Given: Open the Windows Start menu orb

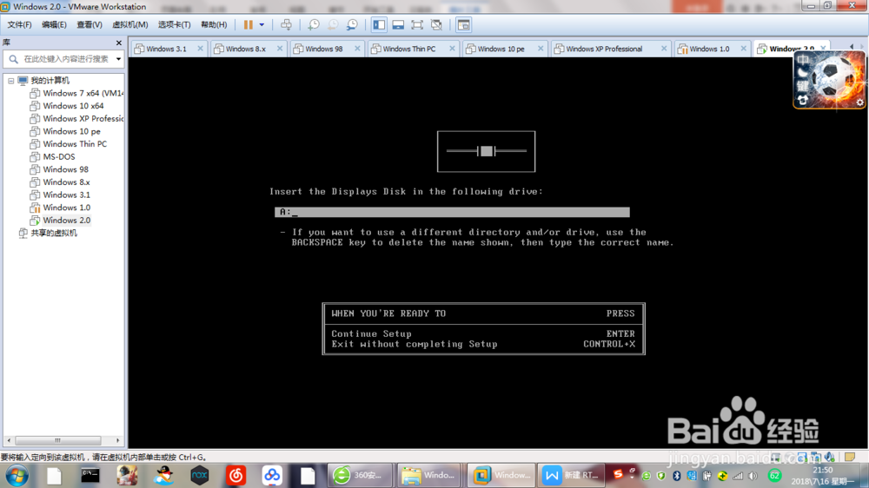Looking at the screenshot, I should click(x=17, y=475).
